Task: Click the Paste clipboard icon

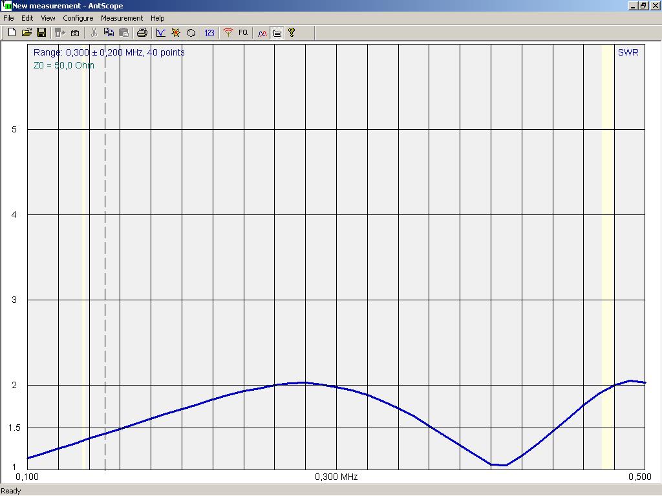Action: coord(123,32)
